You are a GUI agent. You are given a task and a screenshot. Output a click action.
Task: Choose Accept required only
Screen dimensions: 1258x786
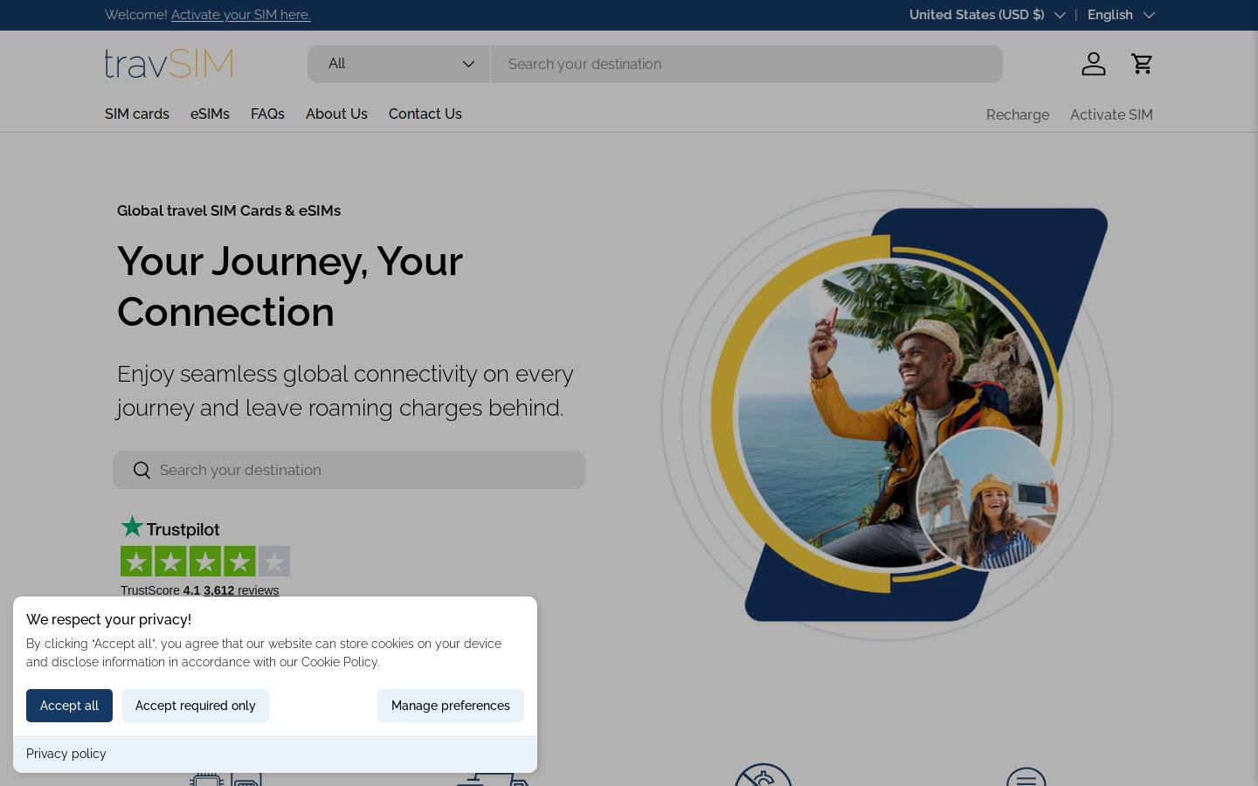[196, 706]
